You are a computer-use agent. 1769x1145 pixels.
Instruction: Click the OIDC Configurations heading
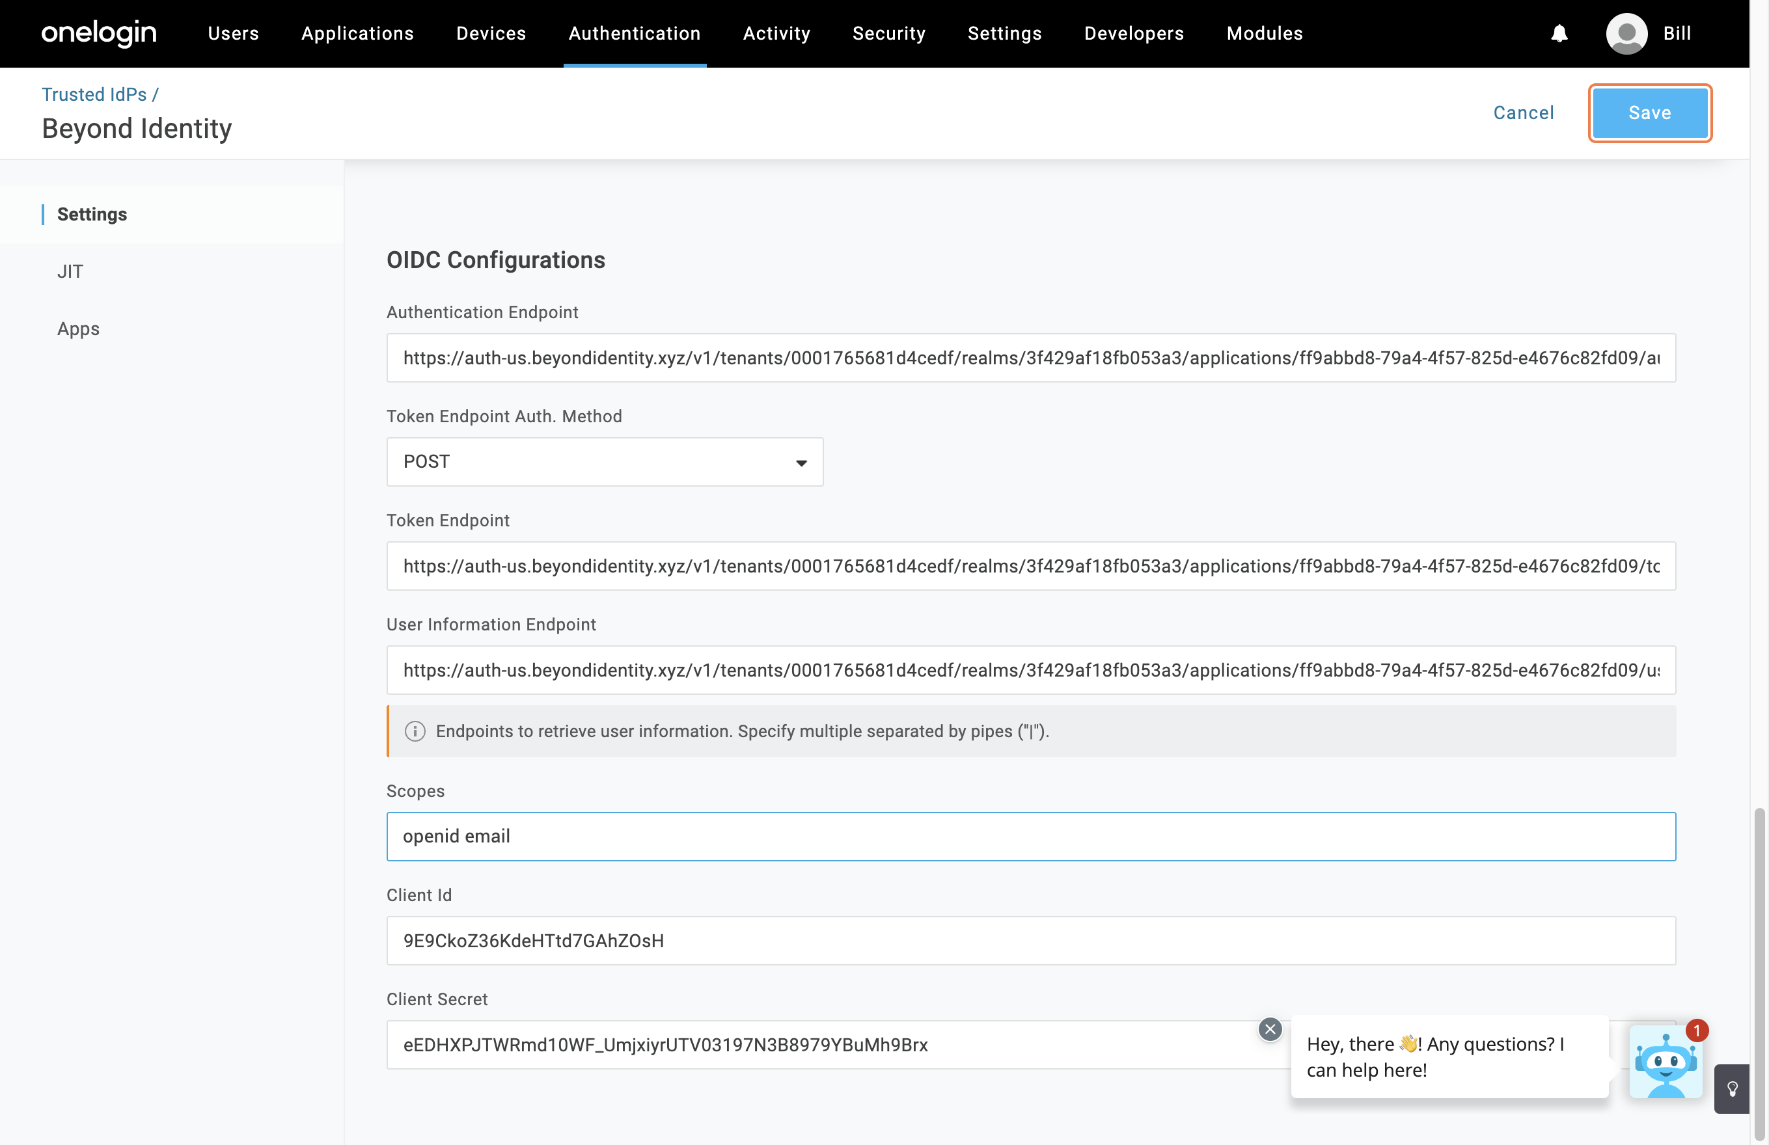pos(496,260)
